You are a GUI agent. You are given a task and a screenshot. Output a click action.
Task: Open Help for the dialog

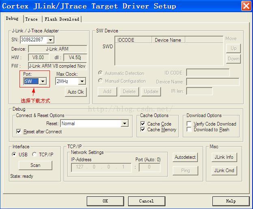coord(231,201)
